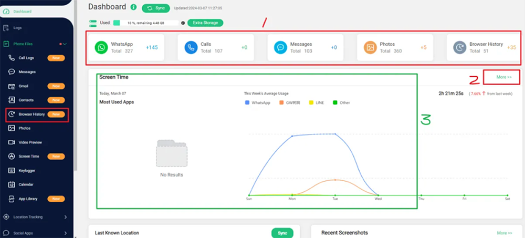Click Sync button in Last Known Location
Screen dimensions: 525x238
click(x=282, y=233)
